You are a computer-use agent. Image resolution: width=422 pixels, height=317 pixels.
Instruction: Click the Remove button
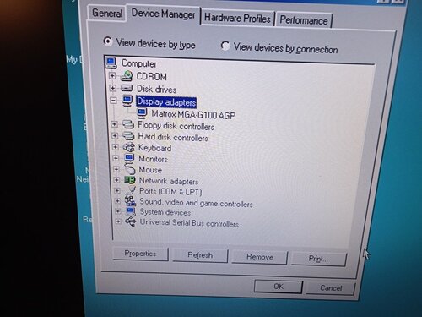point(260,257)
